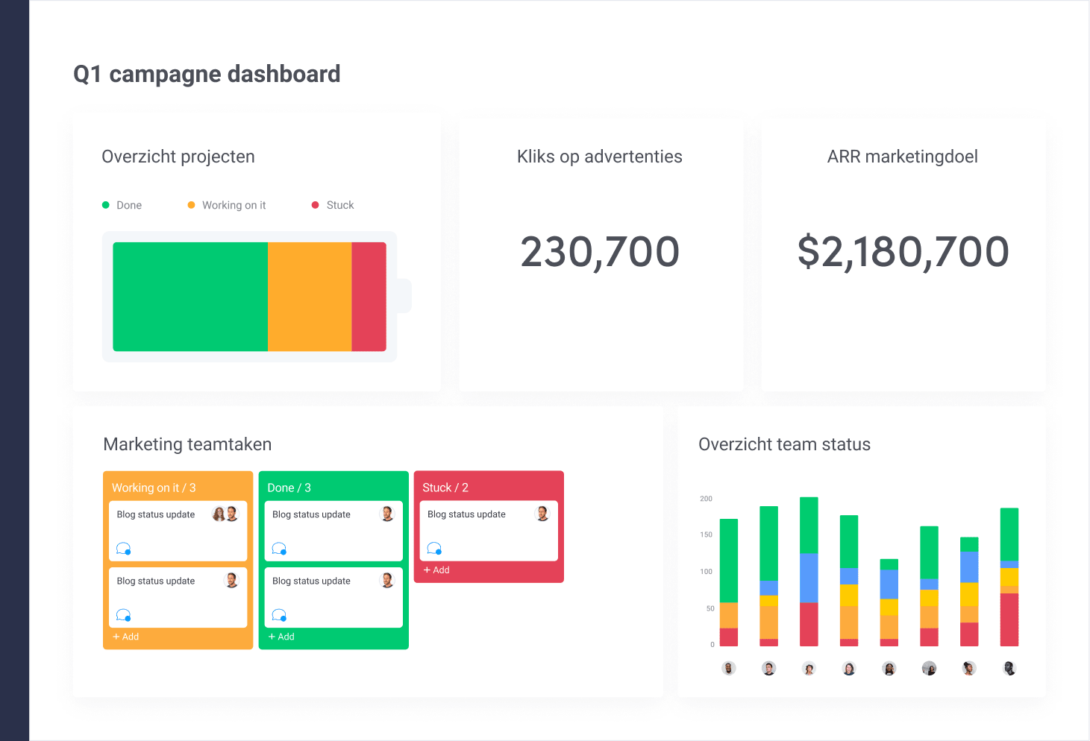
Task: Open comment bubble on first Done card
Action: (x=279, y=549)
